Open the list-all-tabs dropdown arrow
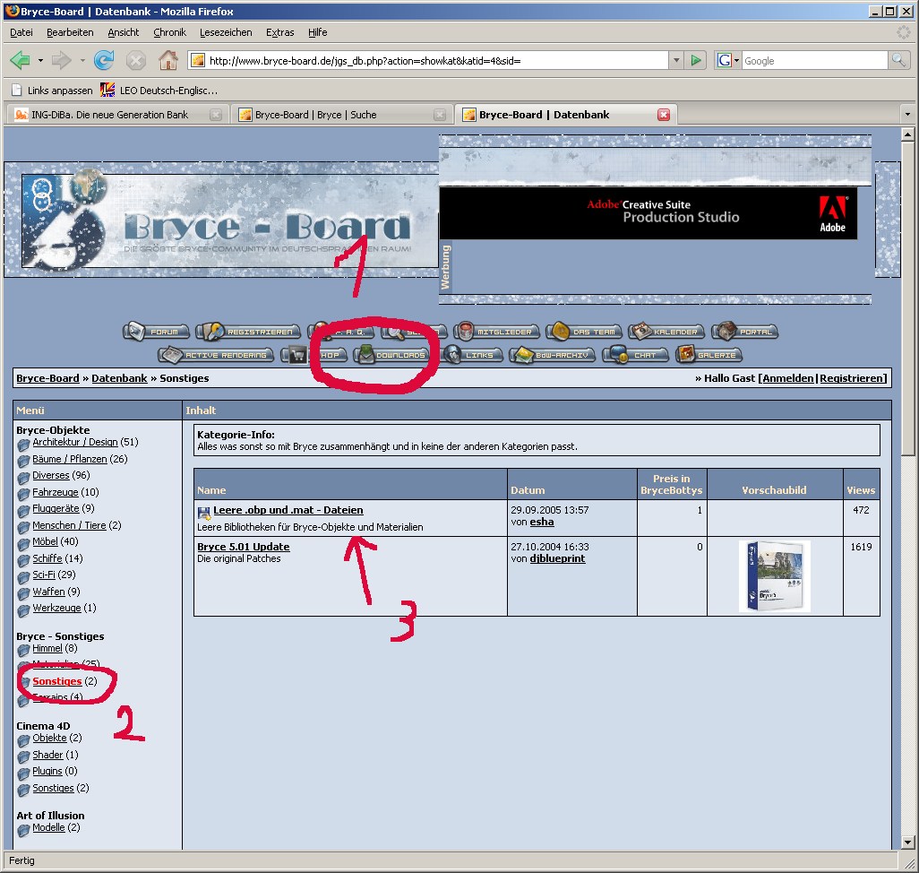Image resolution: width=919 pixels, height=873 pixels. point(907,115)
